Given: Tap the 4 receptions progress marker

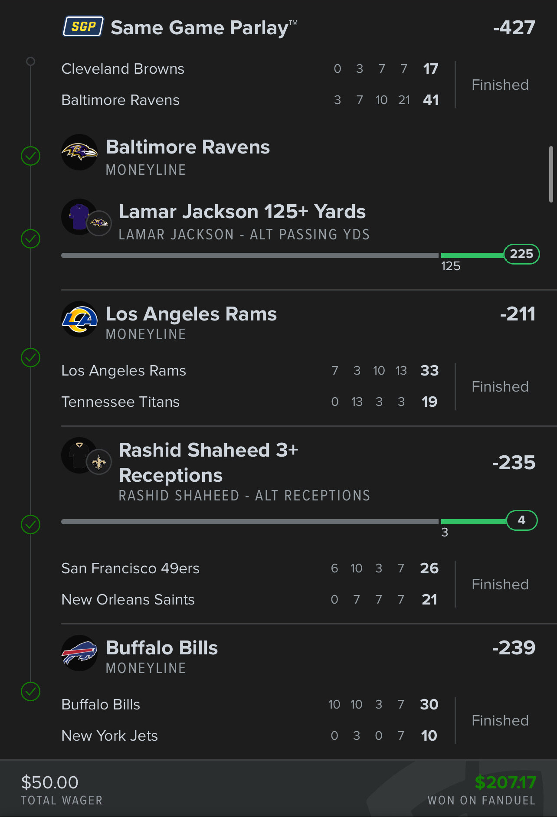Looking at the screenshot, I should pos(521,520).
